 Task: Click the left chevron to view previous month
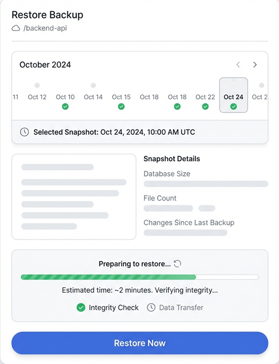click(x=238, y=65)
